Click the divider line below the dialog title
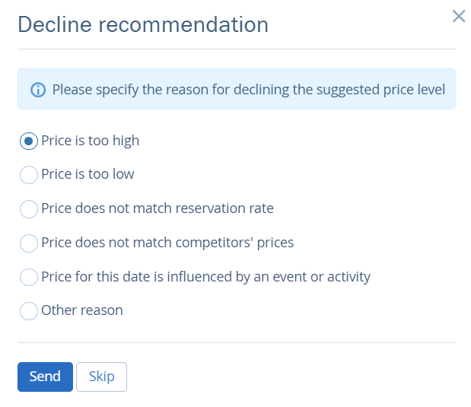 pos(236,49)
